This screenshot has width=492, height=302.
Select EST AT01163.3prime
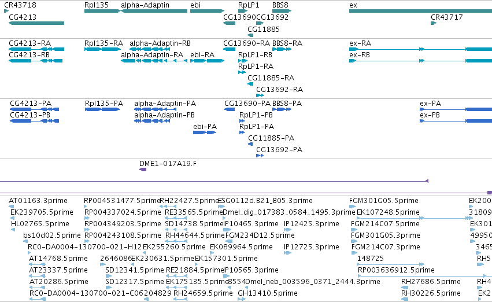pos(38,201)
